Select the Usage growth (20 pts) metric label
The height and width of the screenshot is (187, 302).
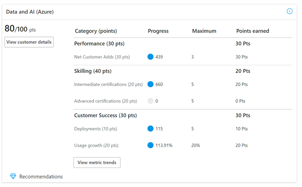click(x=96, y=145)
